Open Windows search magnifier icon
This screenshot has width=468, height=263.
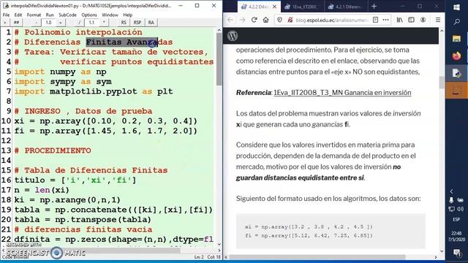point(456,22)
